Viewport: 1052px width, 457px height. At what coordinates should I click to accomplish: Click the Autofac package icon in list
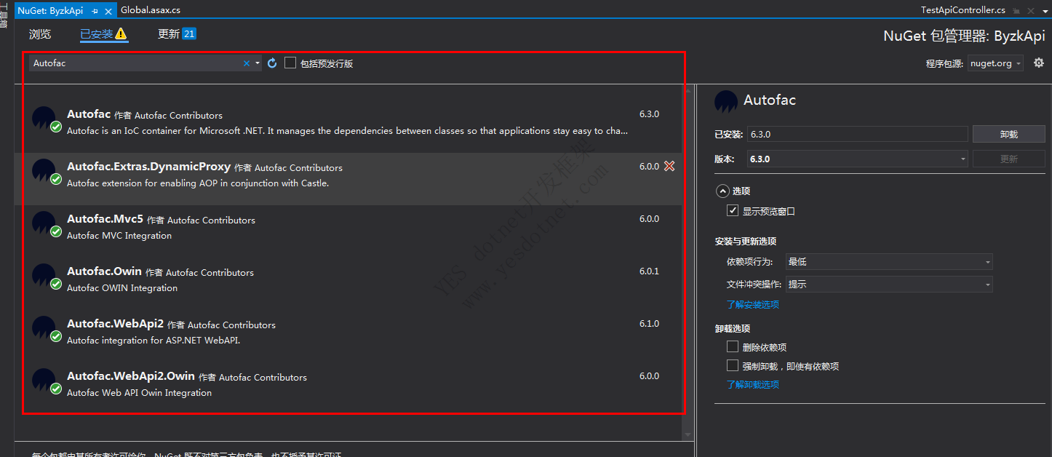[44, 119]
